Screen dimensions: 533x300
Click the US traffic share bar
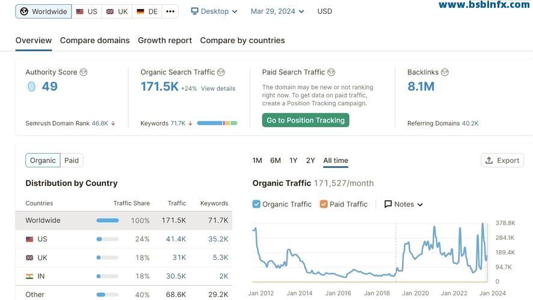pyautogui.click(x=108, y=239)
